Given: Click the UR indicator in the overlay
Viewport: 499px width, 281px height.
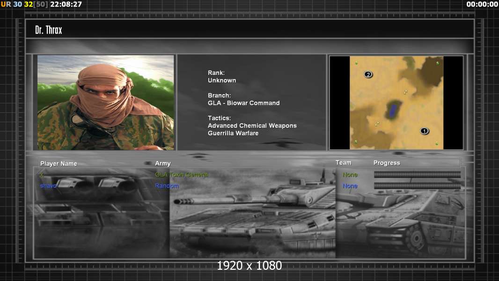Looking at the screenshot, I should tap(6, 4).
